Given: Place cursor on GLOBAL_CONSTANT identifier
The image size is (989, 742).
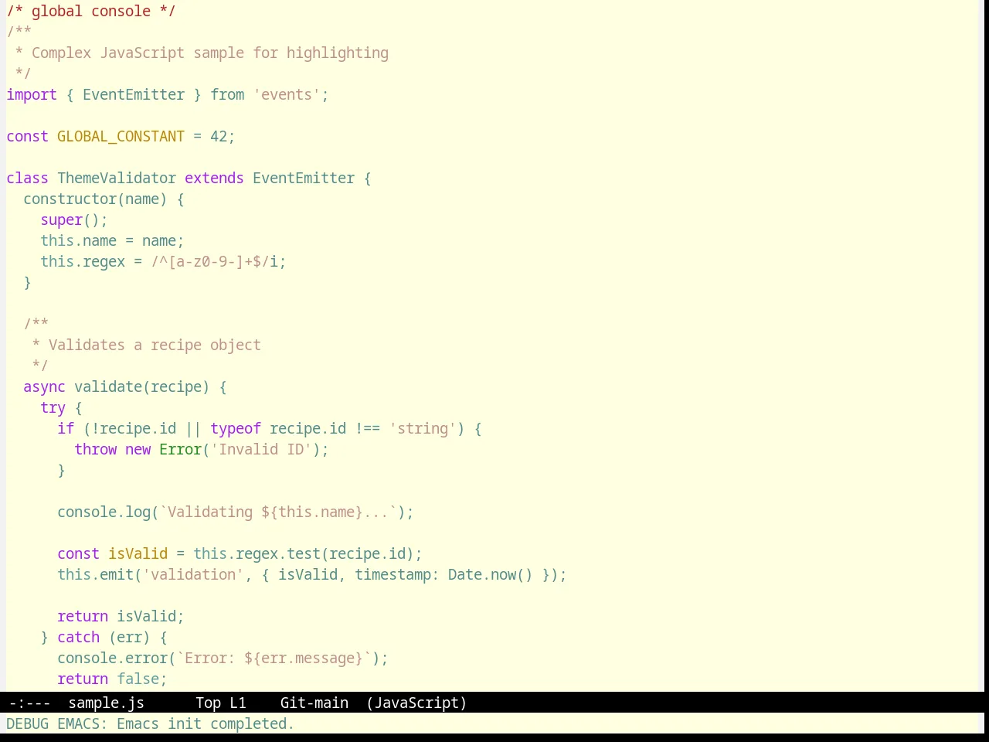Looking at the screenshot, I should click(x=121, y=136).
